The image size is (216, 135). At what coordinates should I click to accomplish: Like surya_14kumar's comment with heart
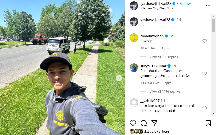pos(205,73)
